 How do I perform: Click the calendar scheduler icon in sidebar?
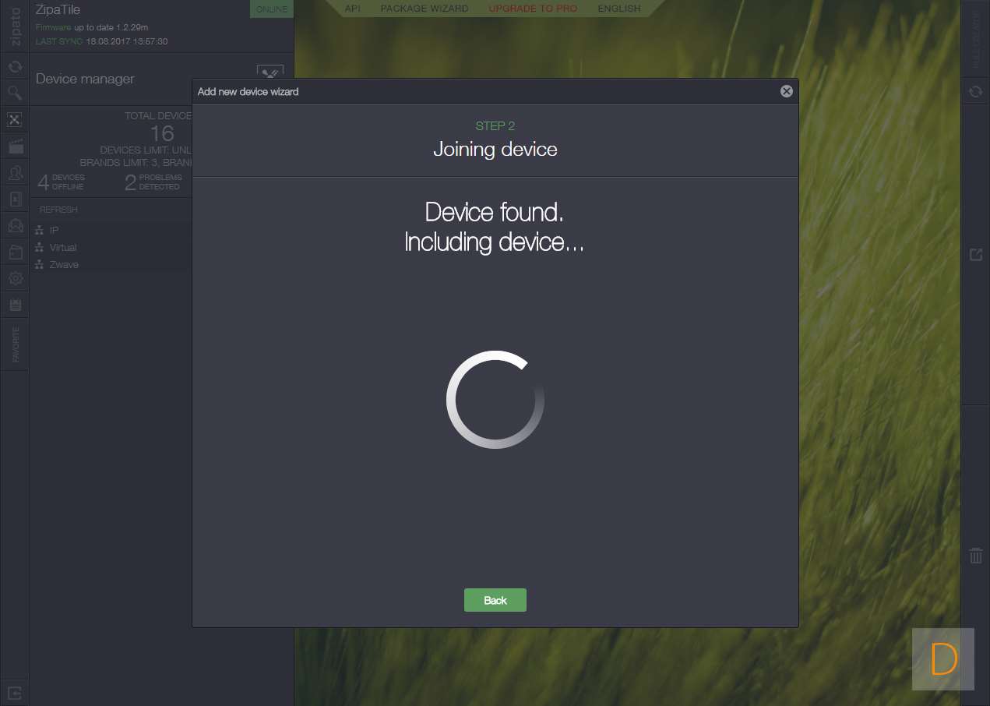click(x=15, y=305)
